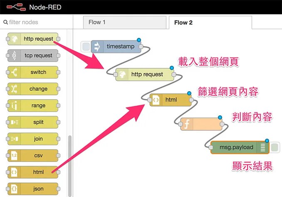
Task: Click the palette node labeled split
Action: click(x=33, y=122)
